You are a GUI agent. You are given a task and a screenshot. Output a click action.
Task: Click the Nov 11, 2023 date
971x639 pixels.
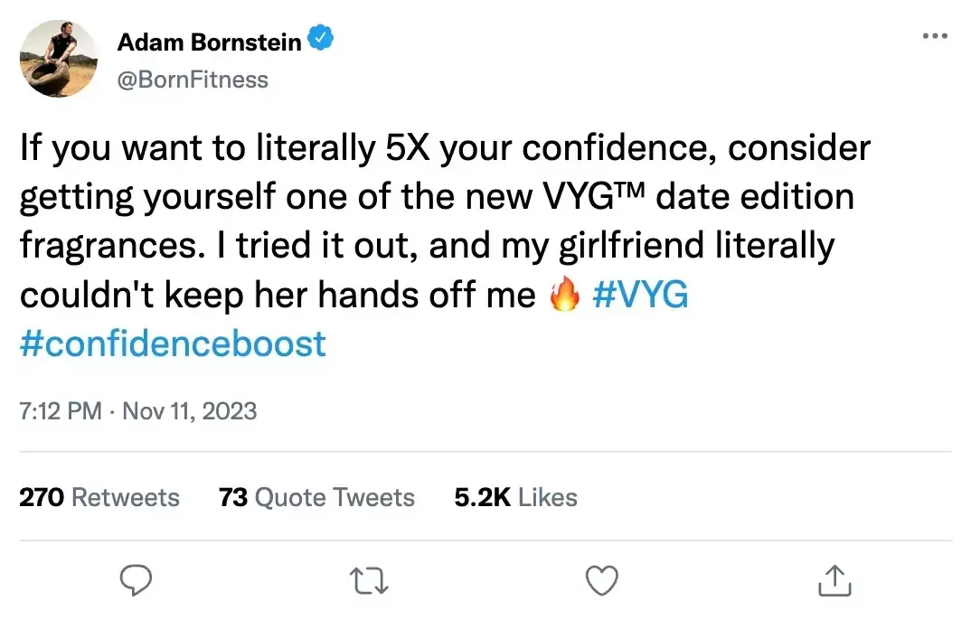tap(190, 411)
